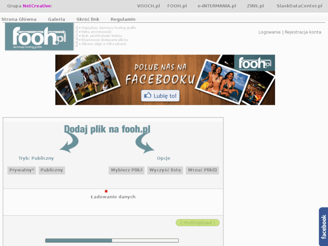Click the 'Opcje' label
The image size is (328, 246).
(164, 158)
